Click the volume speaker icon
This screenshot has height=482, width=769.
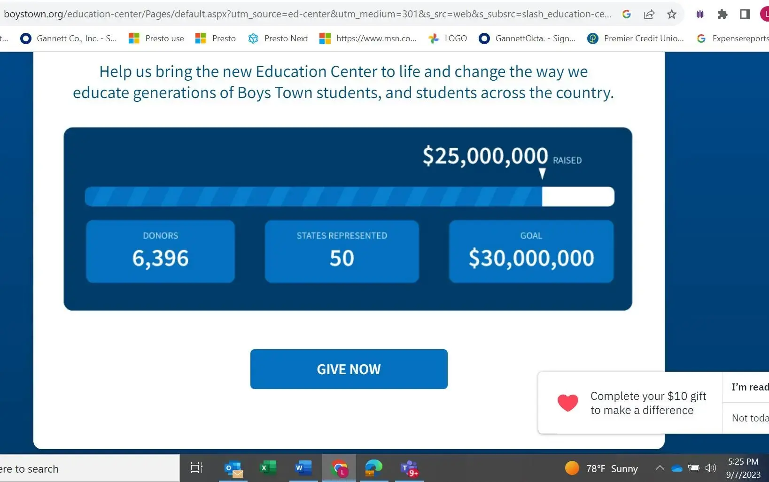coord(711,468)
